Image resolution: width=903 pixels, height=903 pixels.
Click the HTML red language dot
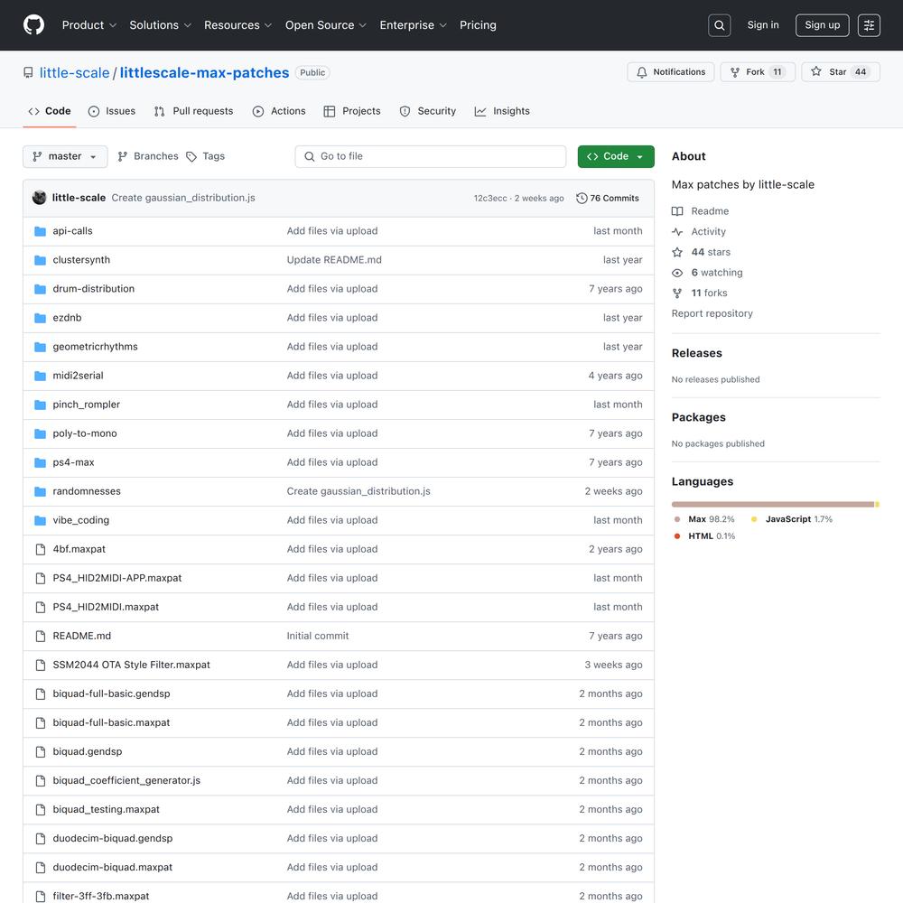(677, 536)
